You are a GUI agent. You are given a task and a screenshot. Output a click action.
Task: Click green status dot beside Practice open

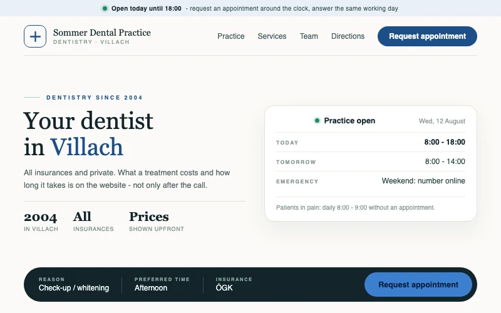[x=317, y=121]
